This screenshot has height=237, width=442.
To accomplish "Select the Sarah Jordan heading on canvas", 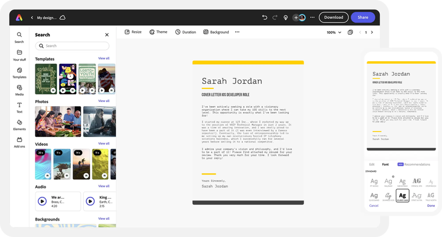I will click(x=232, y=81).
